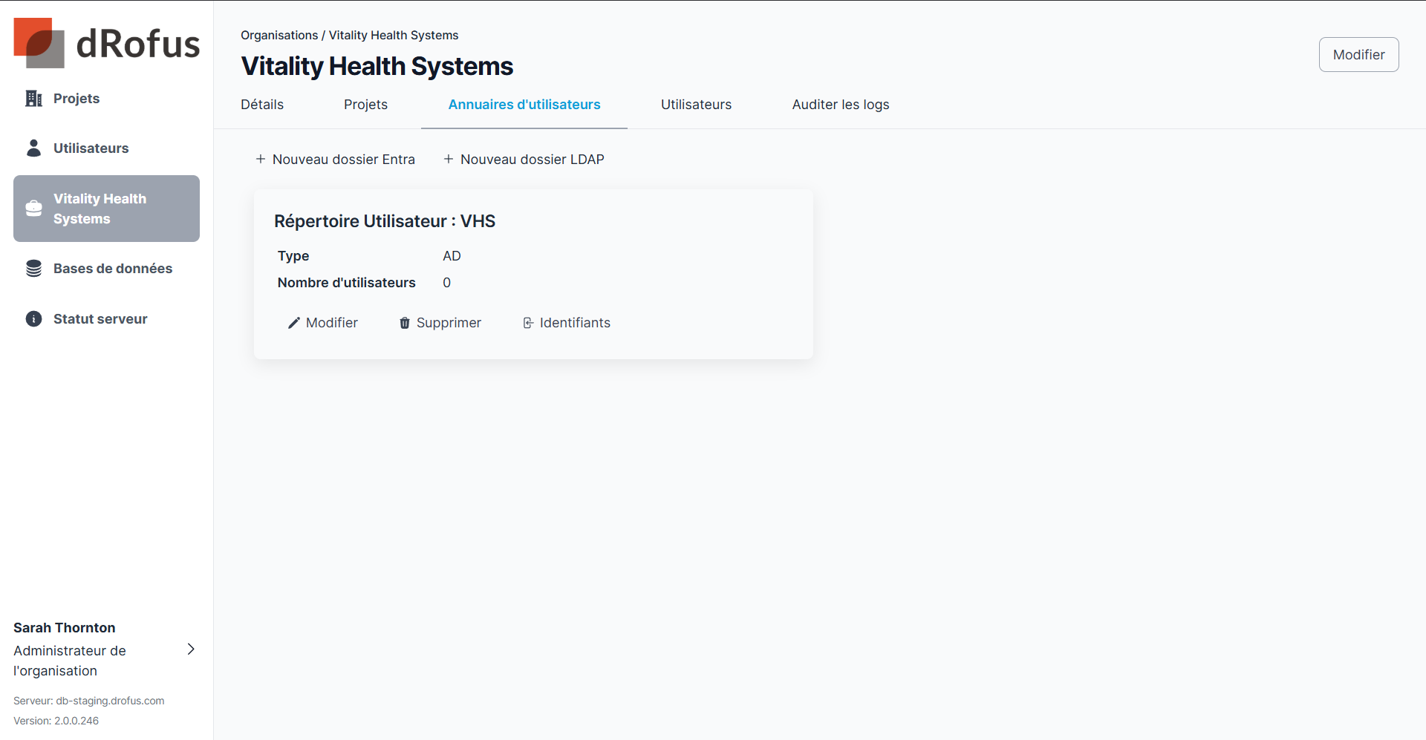Click the info icon for Statut serveur
The image size is (1426, 740).
coord(33,319)
